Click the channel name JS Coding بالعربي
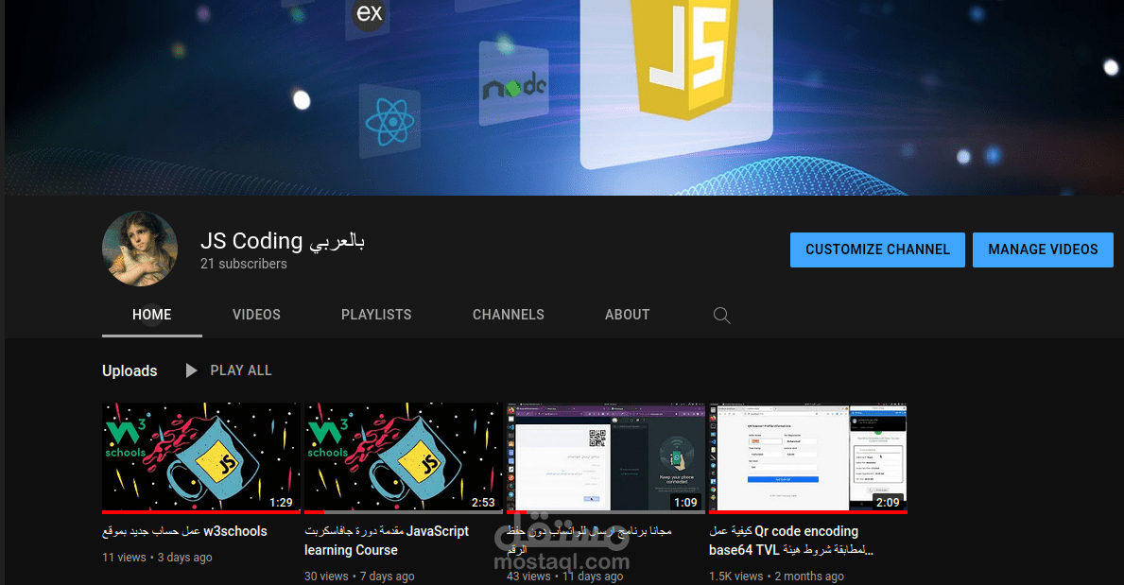Viewport: 1124px width, 585px height. tap(283, 241)
